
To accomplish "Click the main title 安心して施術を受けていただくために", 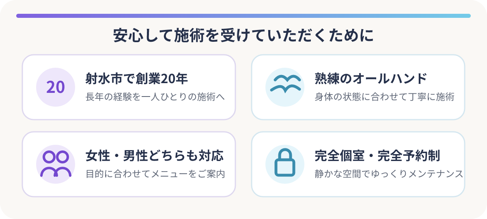I will click(243, 35).
